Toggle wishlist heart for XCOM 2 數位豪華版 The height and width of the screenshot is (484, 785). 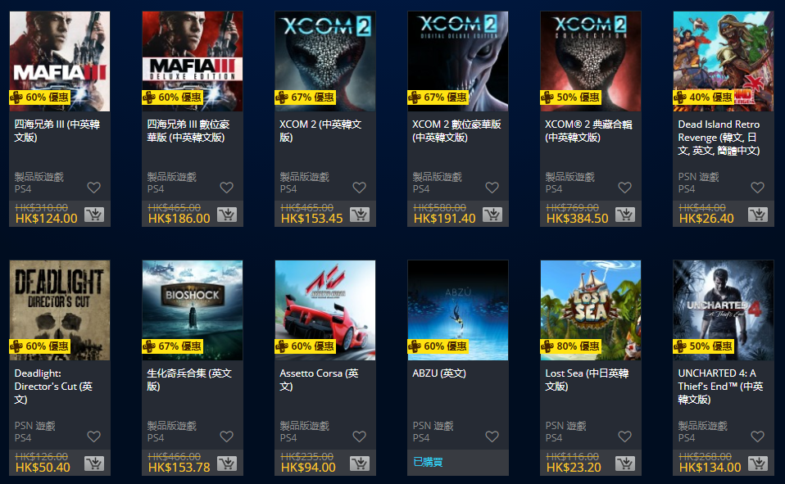[x=492, y=188]
